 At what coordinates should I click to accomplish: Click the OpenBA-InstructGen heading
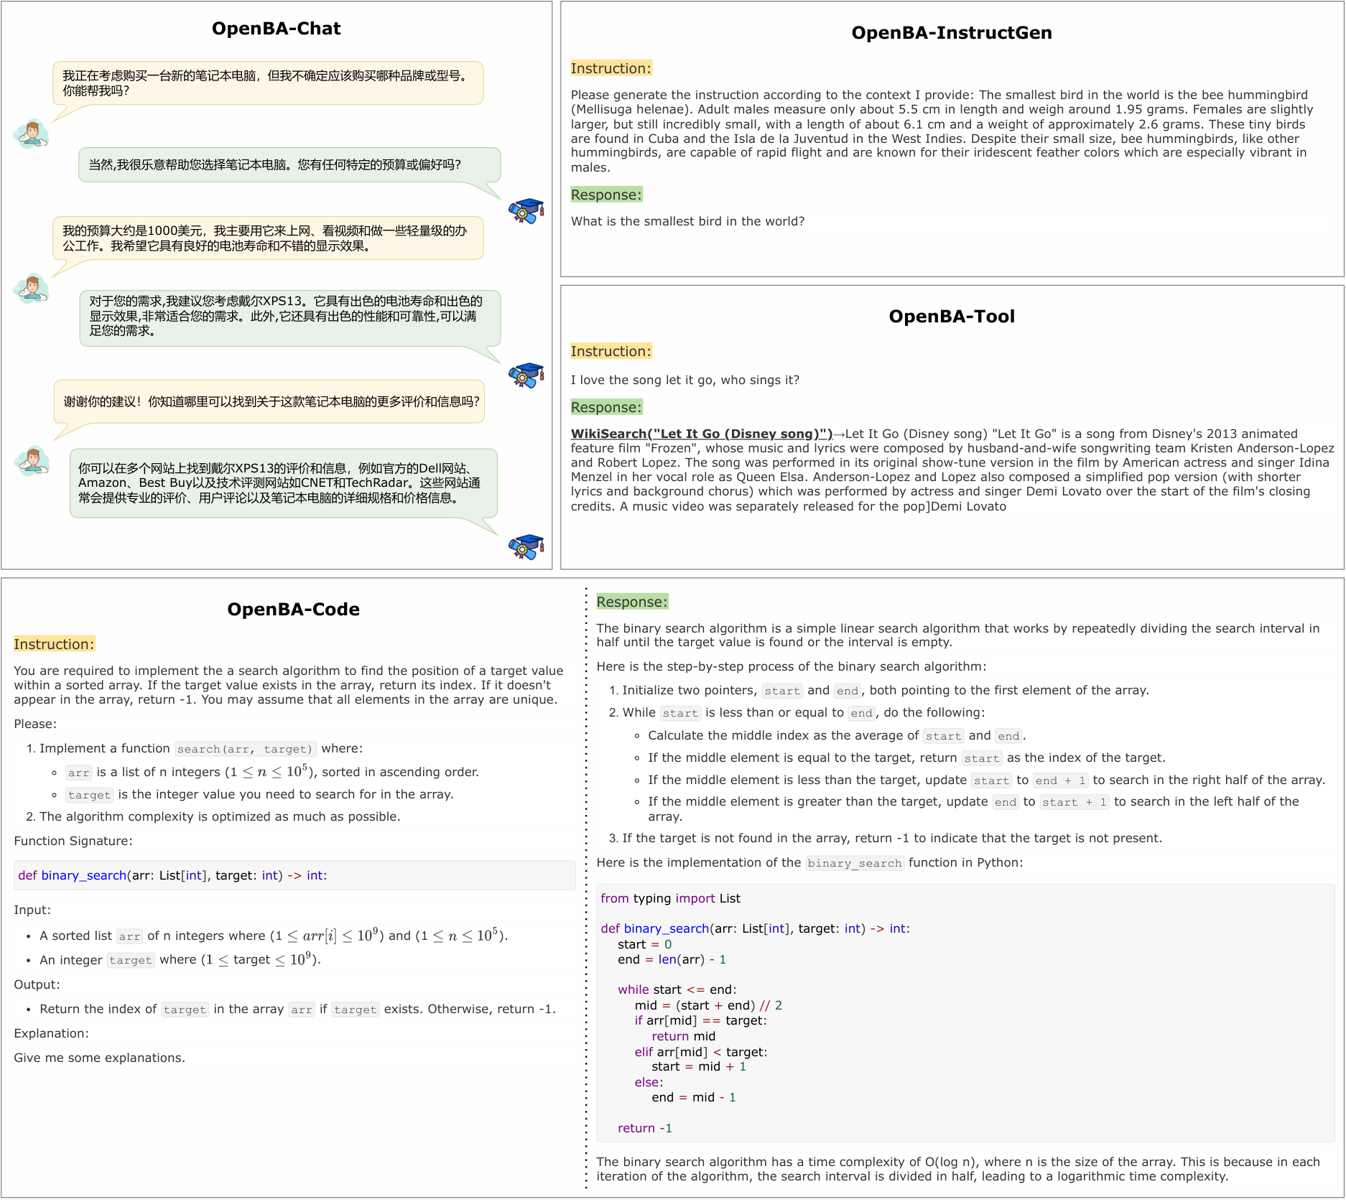(952, 33)
